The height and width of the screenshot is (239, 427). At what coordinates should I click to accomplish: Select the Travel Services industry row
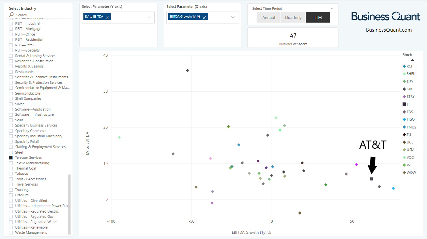[39, 184]
